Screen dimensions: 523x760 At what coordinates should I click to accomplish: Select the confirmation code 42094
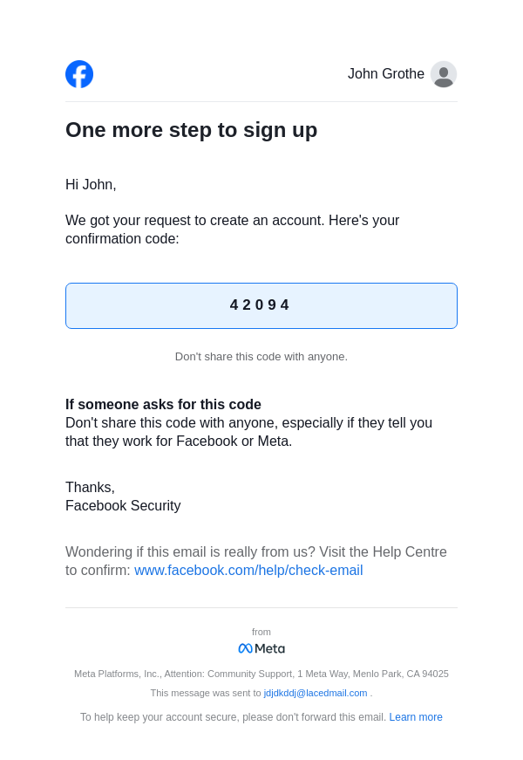tap(260, 305)
